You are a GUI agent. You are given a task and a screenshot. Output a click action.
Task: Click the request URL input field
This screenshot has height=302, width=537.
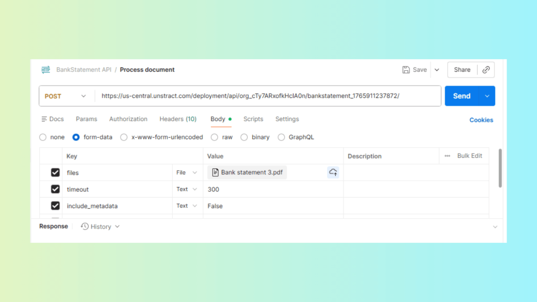click(267, 96)
